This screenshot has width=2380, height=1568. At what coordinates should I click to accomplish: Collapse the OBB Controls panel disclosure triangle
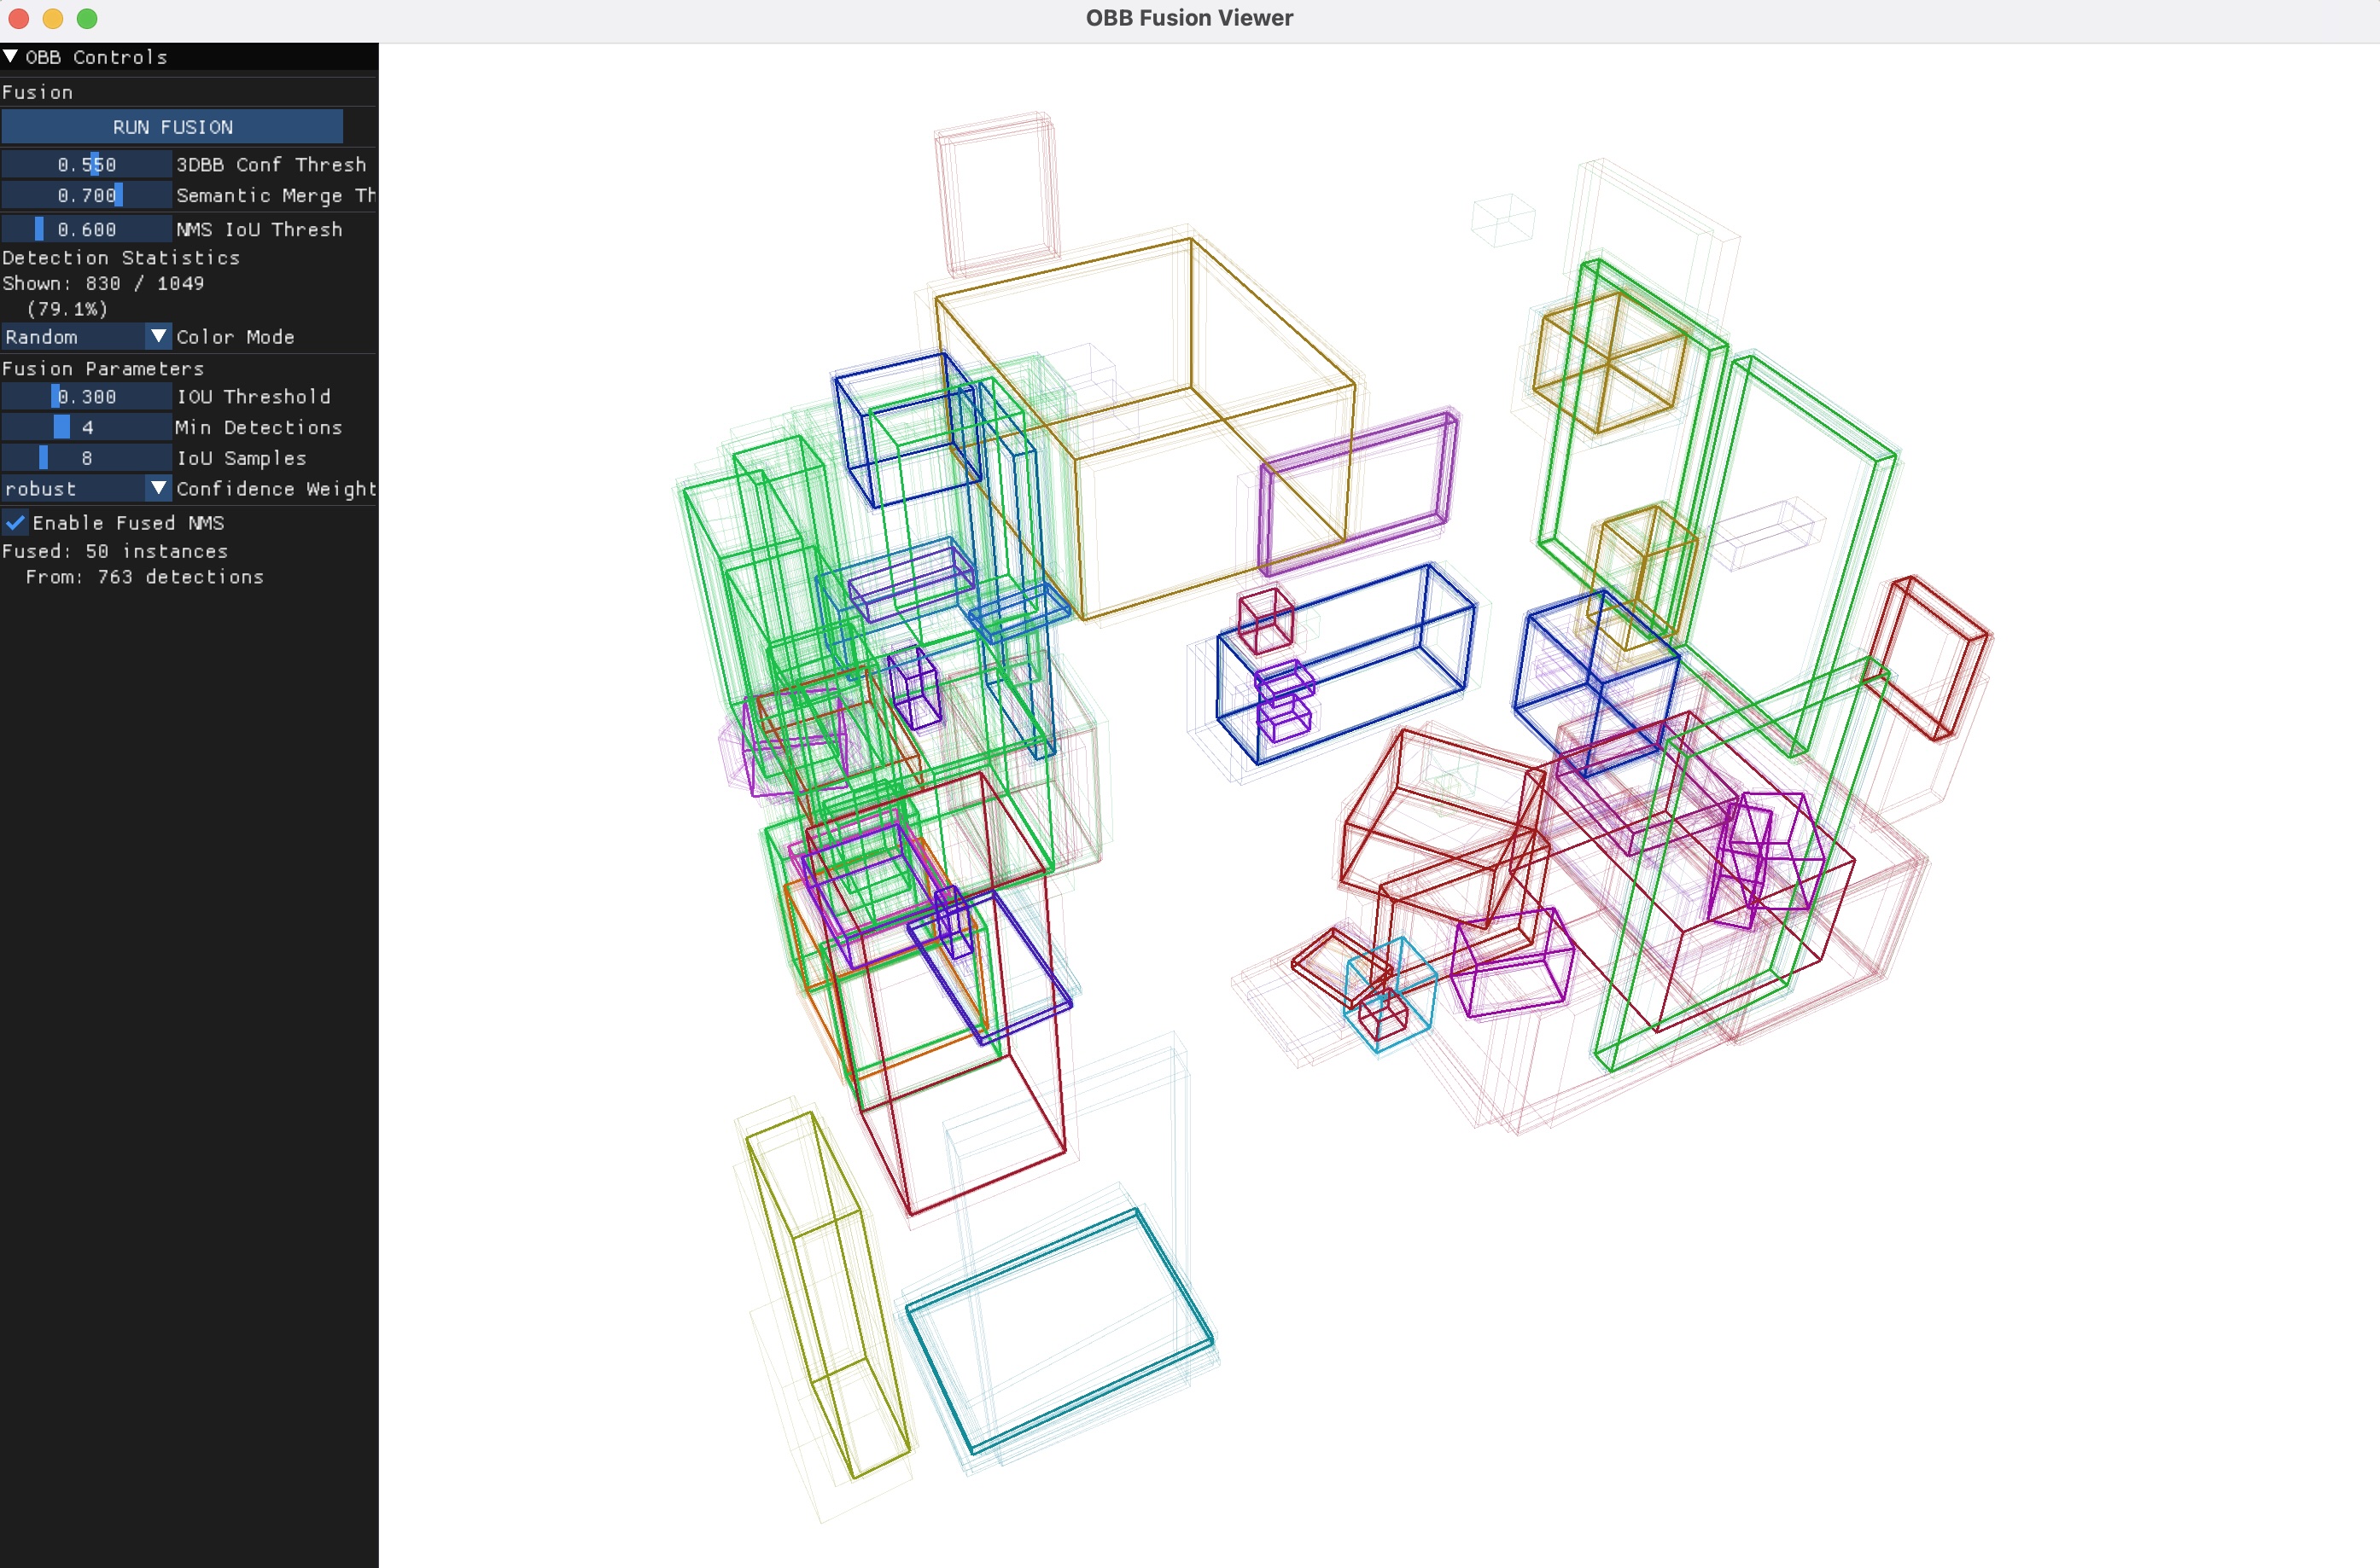13,57
